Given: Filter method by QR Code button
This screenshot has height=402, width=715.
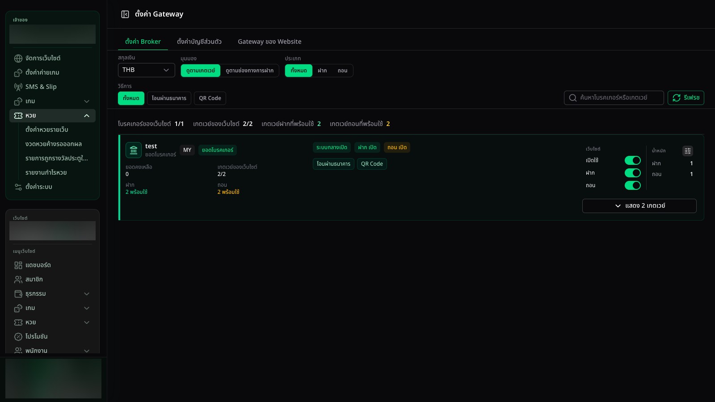Looking at the screenshot, I should click(x=210, y=98).
